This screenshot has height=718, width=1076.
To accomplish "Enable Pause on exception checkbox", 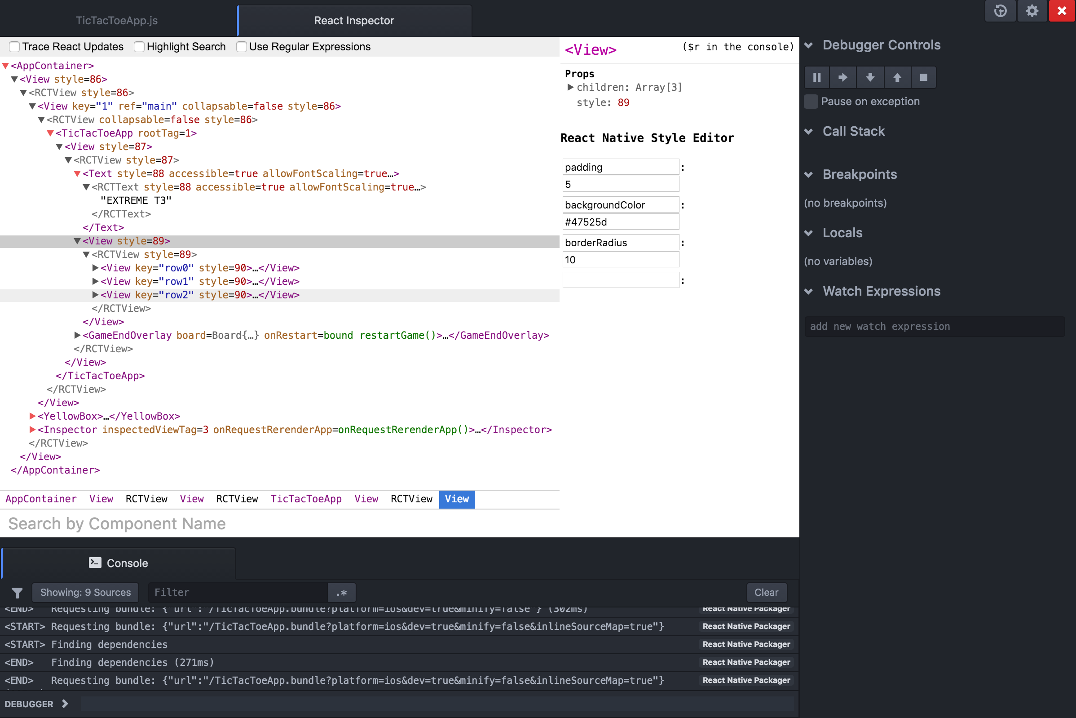I will point(811,102).
